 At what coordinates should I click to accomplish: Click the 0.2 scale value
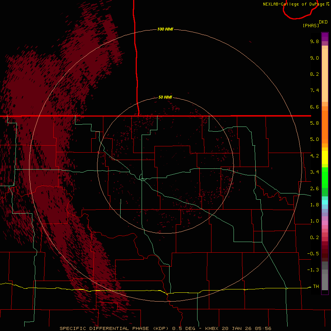(x=314, y=238)
